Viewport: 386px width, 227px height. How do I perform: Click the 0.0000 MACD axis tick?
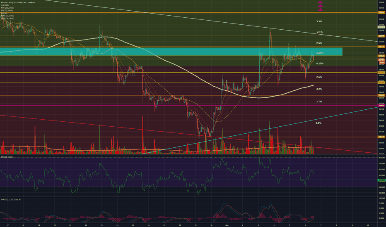382,218
